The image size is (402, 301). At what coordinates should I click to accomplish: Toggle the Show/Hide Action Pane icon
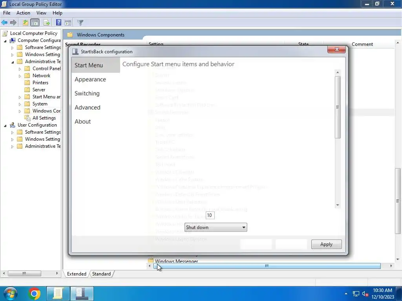click(68, 22)
